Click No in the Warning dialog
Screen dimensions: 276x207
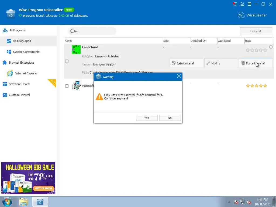(170, 118)
